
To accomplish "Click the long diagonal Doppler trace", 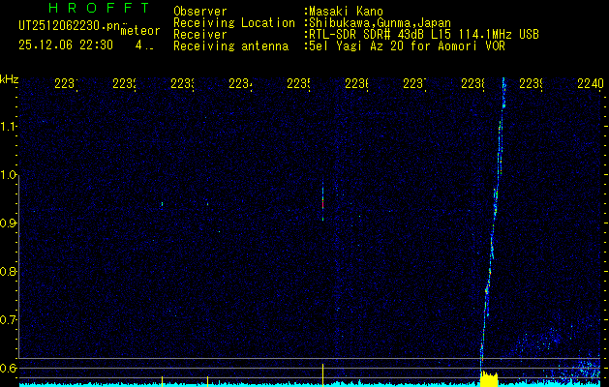I will [493, 225].
